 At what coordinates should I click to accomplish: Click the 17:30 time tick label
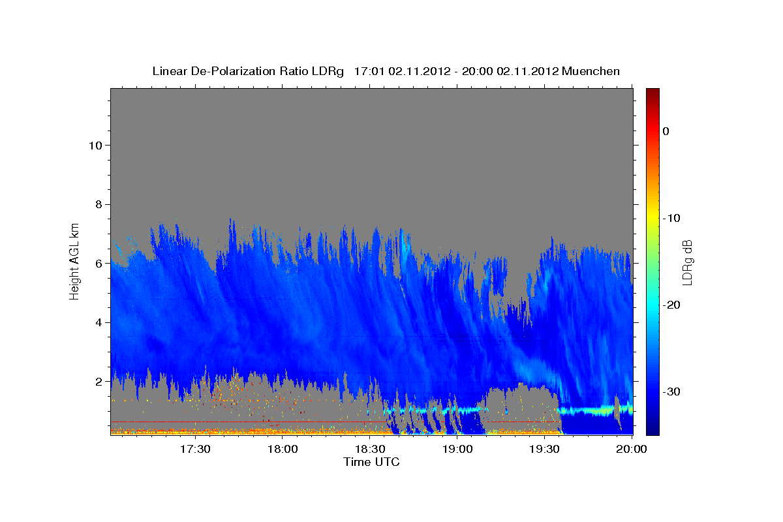click(x=195, y=449)
